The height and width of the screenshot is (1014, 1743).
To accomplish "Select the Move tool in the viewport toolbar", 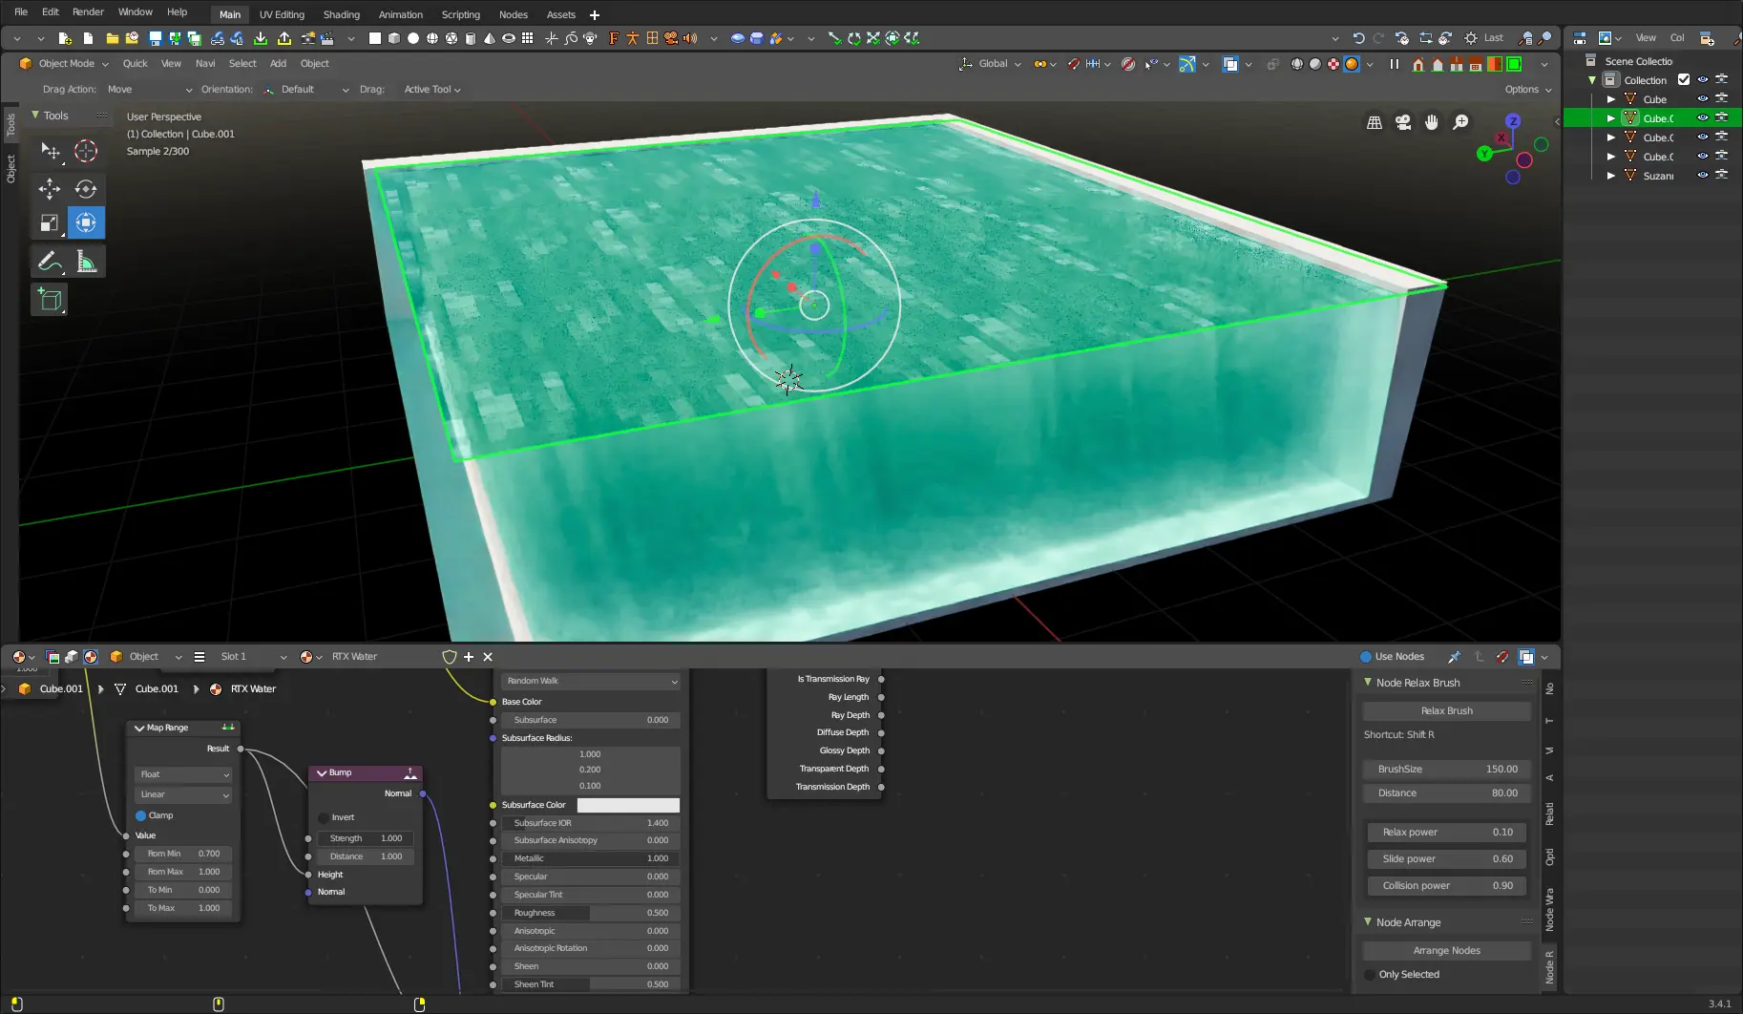I will (50, 189).
